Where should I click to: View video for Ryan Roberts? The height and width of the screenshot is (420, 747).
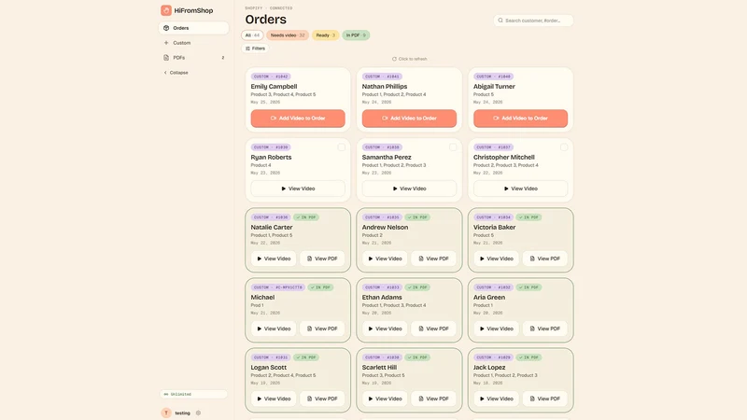(x=298, y=189)
